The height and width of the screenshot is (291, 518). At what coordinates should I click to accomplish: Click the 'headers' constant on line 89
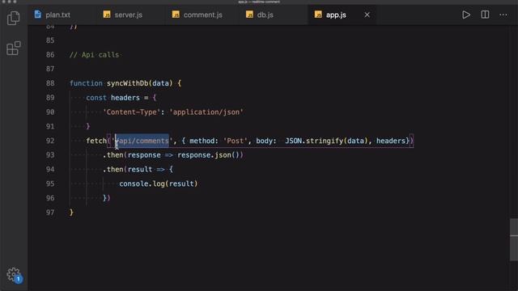(x=125, y=98)
